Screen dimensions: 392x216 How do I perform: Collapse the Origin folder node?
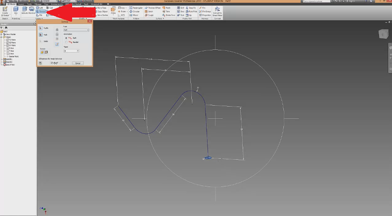2,37
